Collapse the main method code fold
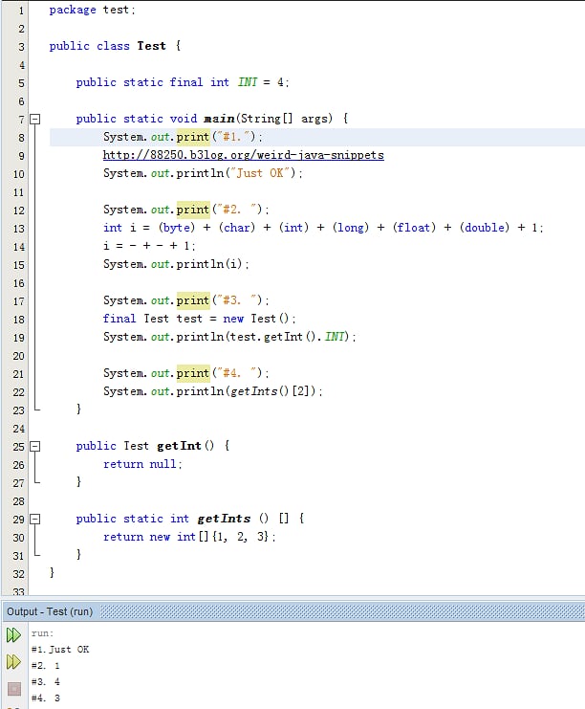585x709 pixels. (x=35, y=120)
